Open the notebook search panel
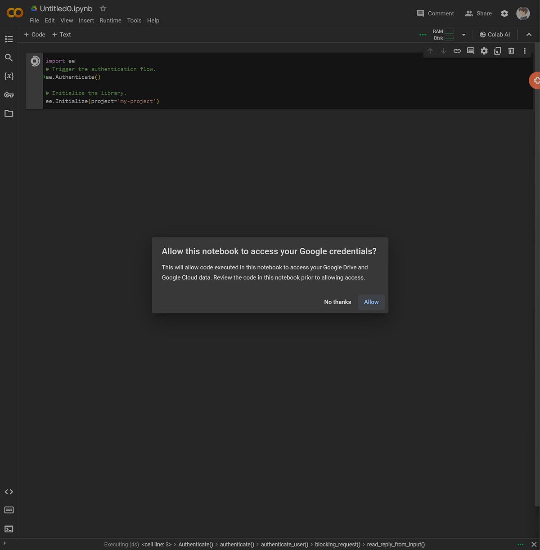Viewport: 540px width, 550px height. click(9, 58)
